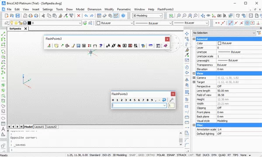The image size is (262, 157).
Task: Select the Line draw tool in left toolbar
Action: [x=3, y=34]
